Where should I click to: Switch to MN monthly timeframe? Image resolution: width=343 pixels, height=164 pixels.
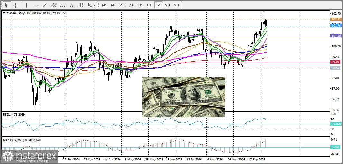pyautogui.click(x=176, y=5)
